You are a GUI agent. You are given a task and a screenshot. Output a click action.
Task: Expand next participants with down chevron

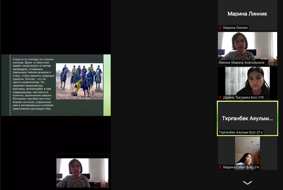pos(248,183)
